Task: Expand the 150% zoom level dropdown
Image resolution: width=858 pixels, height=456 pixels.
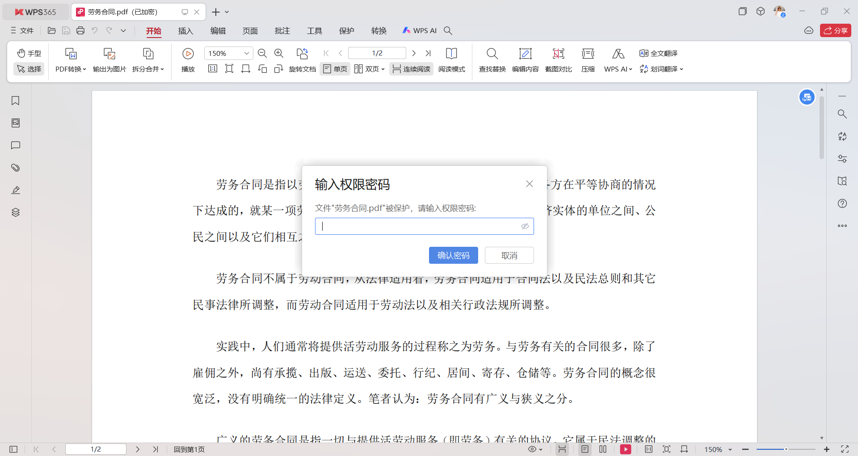Action: (x=246, y=54)
